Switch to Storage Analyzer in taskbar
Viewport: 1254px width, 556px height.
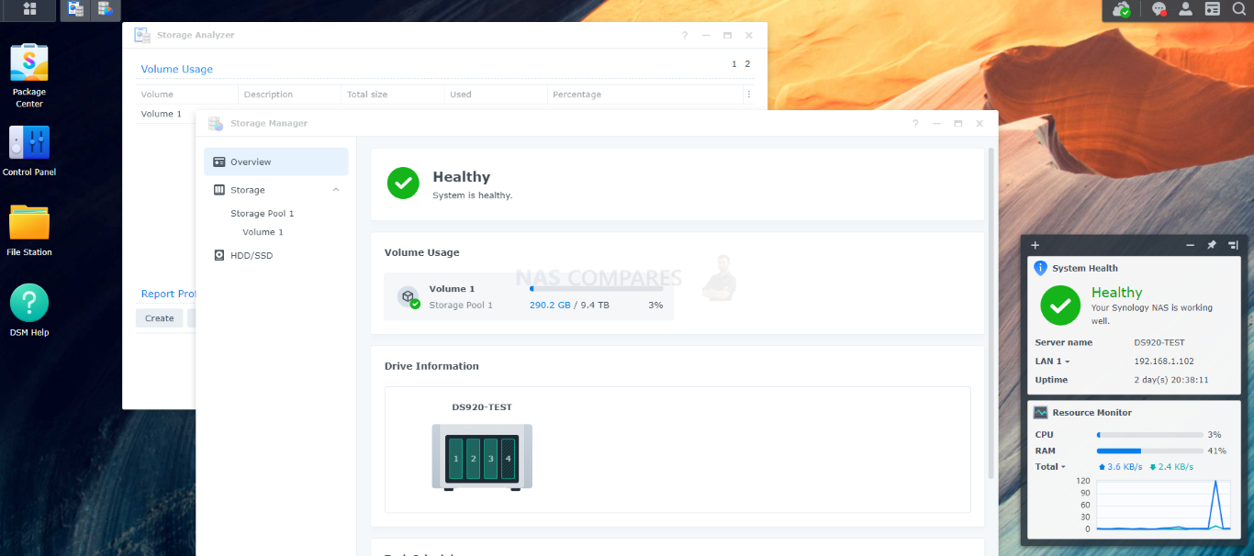(75, 9)
